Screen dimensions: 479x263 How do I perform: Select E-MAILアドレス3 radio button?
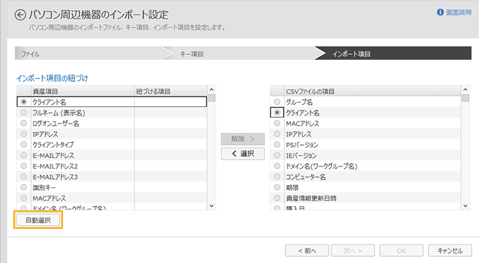tap(24, 177)
